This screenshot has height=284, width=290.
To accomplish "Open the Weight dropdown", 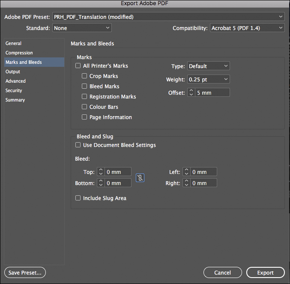I will point(209,79).
